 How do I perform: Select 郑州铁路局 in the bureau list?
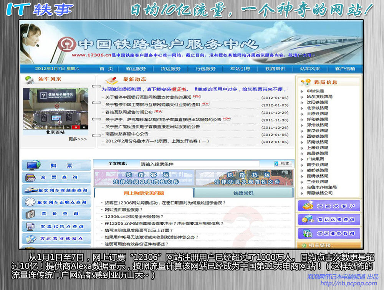[318, 125]
